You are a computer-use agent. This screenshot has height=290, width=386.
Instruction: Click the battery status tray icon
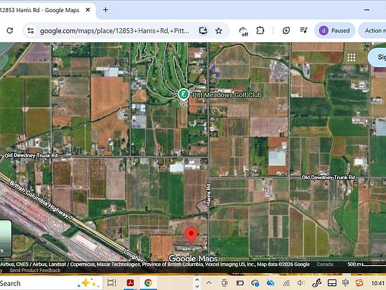pos(240,283)
